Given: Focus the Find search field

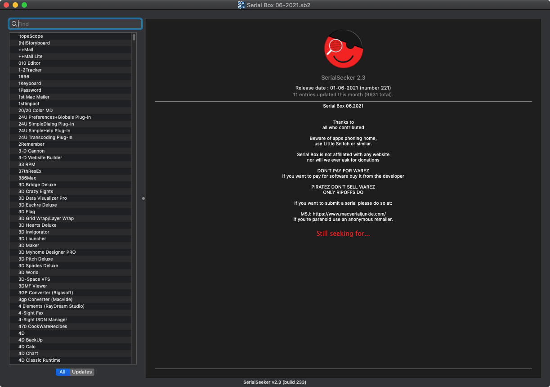Looking at the screenshot, I should click(x=79, y=24).
